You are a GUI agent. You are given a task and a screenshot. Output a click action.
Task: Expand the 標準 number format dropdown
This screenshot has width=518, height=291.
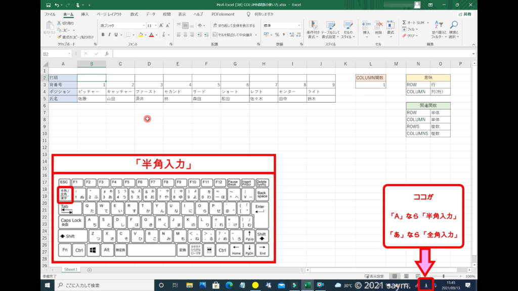pyautogui.click(x=299, y=25)
